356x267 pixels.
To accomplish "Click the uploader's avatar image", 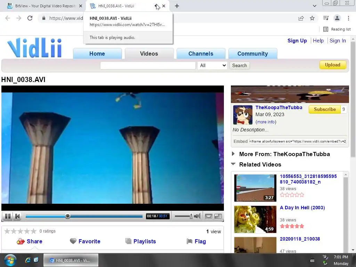I will pyautogui.click(x=243, y=115).
